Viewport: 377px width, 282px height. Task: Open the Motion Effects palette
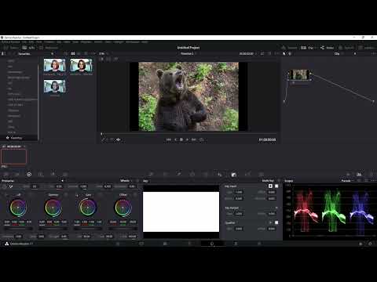(65, 174)
